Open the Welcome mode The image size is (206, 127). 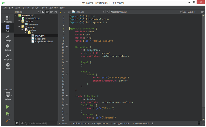8,18
